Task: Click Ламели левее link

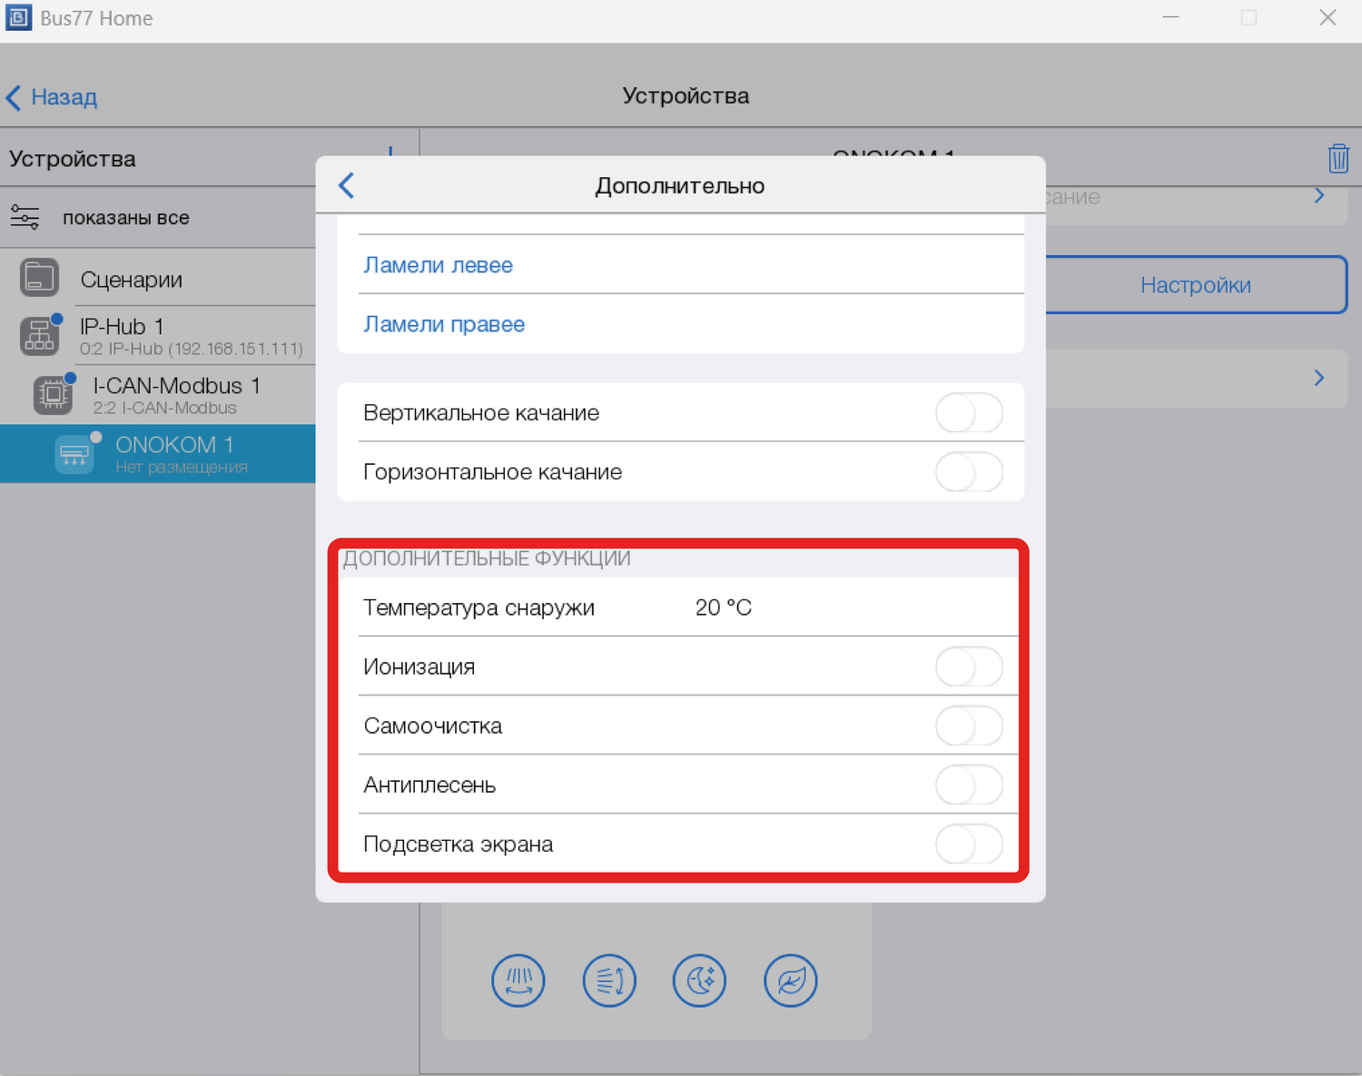Action: pos(438,265)
